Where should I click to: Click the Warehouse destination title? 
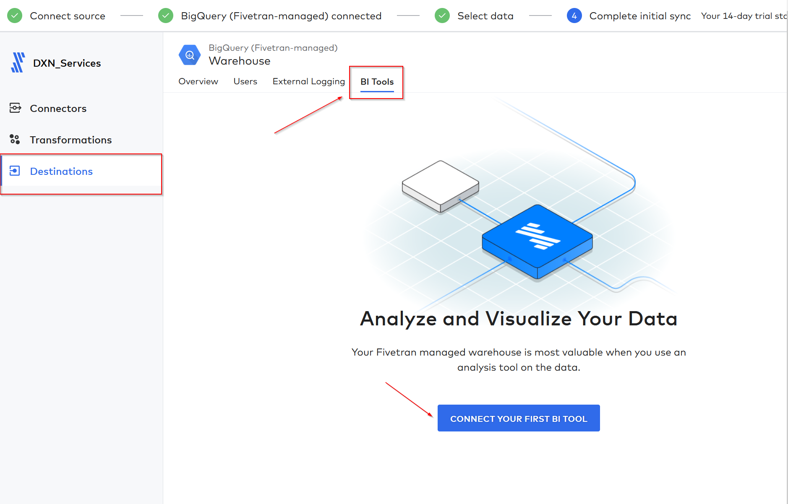coord(239,60)
